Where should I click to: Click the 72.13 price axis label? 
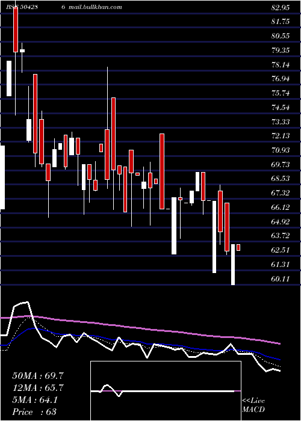coord(281,136)
